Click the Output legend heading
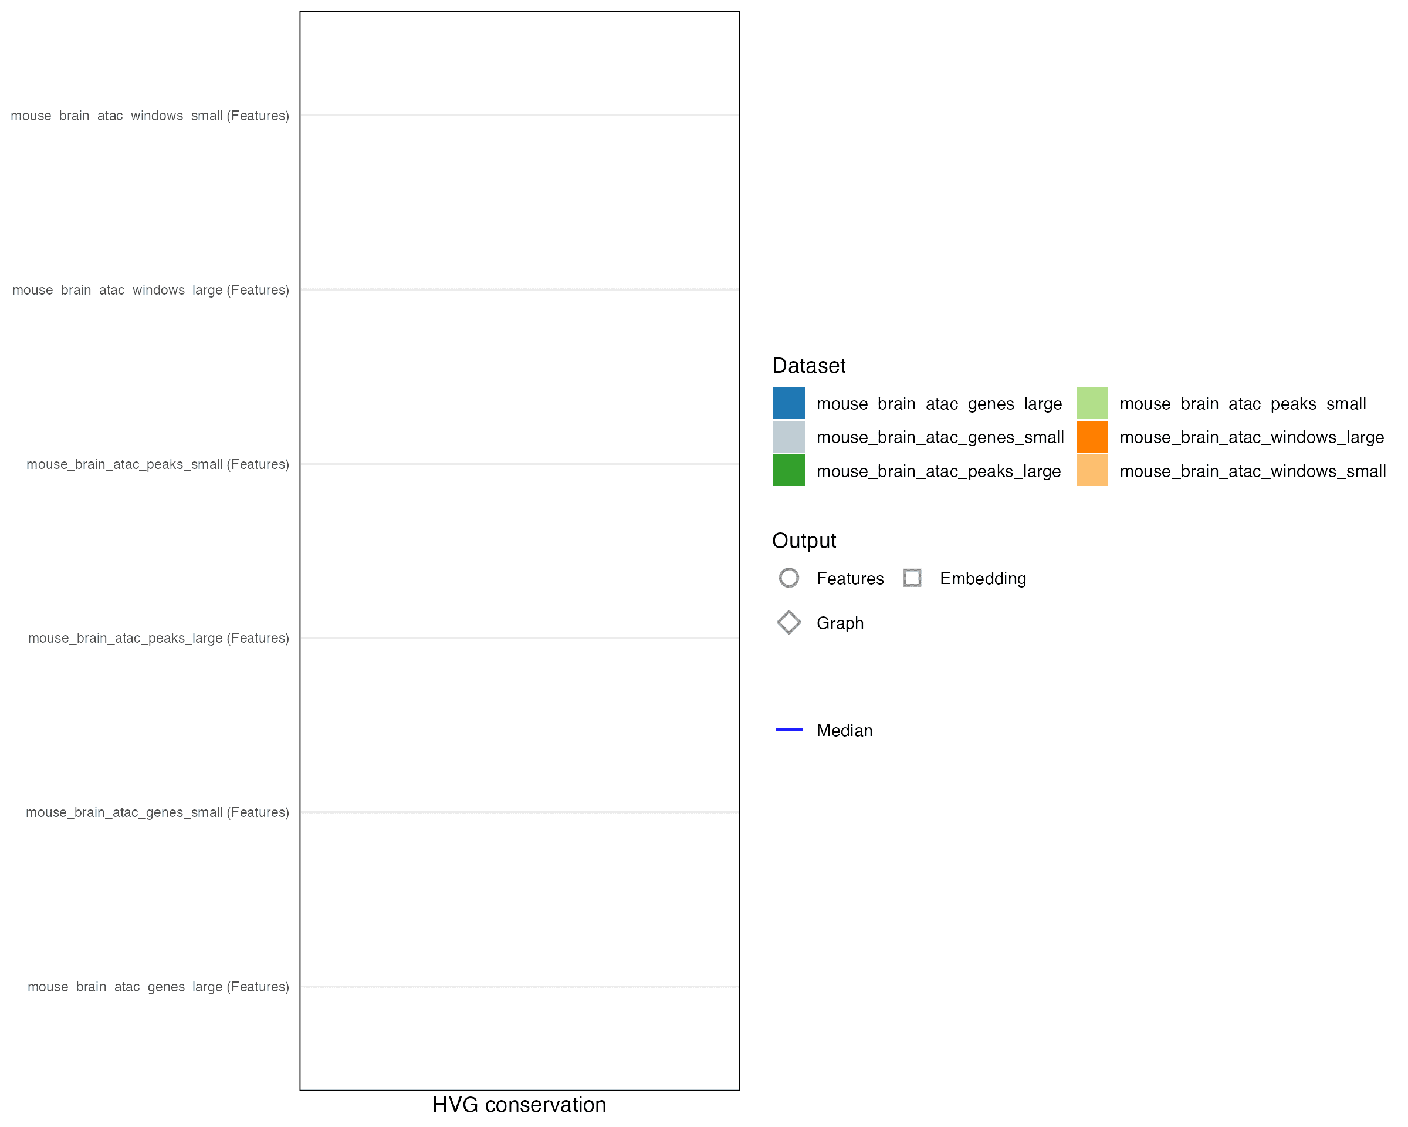1408x1127 pixels. 804,541
